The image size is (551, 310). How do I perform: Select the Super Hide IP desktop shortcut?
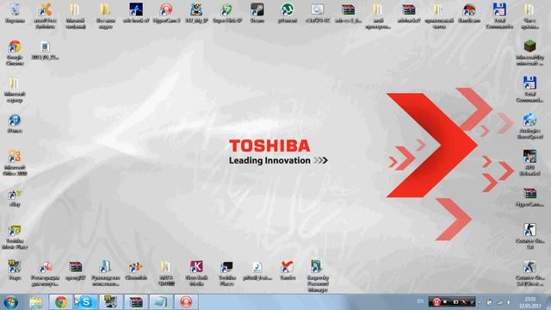(x=227, y=13)
